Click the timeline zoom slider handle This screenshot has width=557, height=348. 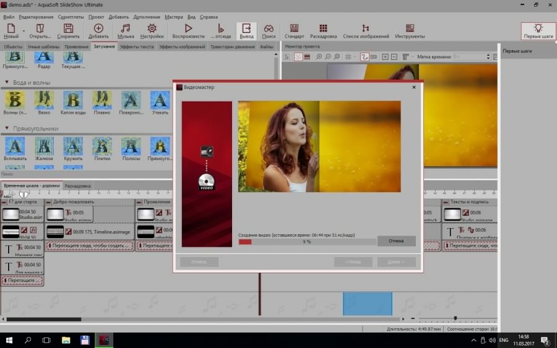[455, 318]
